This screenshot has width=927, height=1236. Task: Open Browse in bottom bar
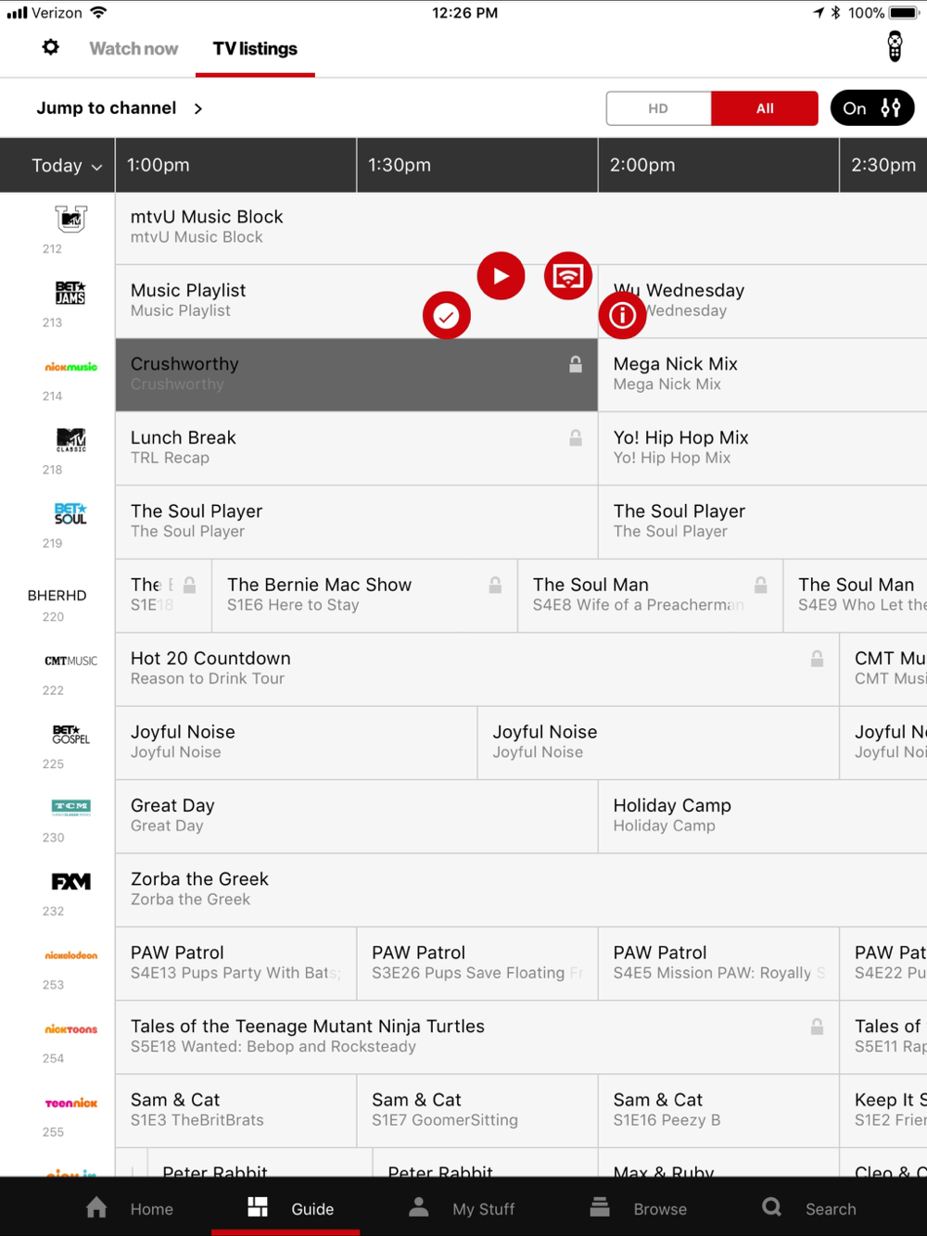pyautogui.click(x=639, y=1208)
